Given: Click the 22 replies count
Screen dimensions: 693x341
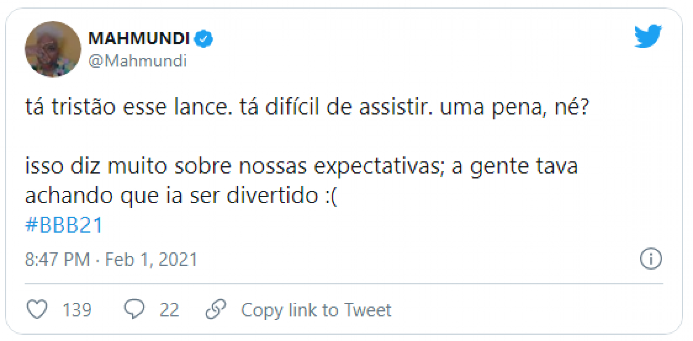Looking at the screenshot, I should coord(169,310).
